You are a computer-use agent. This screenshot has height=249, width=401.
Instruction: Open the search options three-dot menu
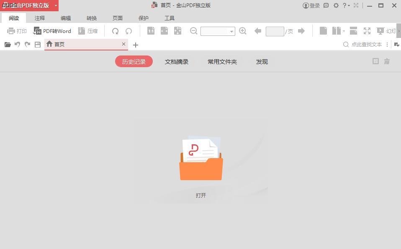pyautogui.click(x=387, y=45)
